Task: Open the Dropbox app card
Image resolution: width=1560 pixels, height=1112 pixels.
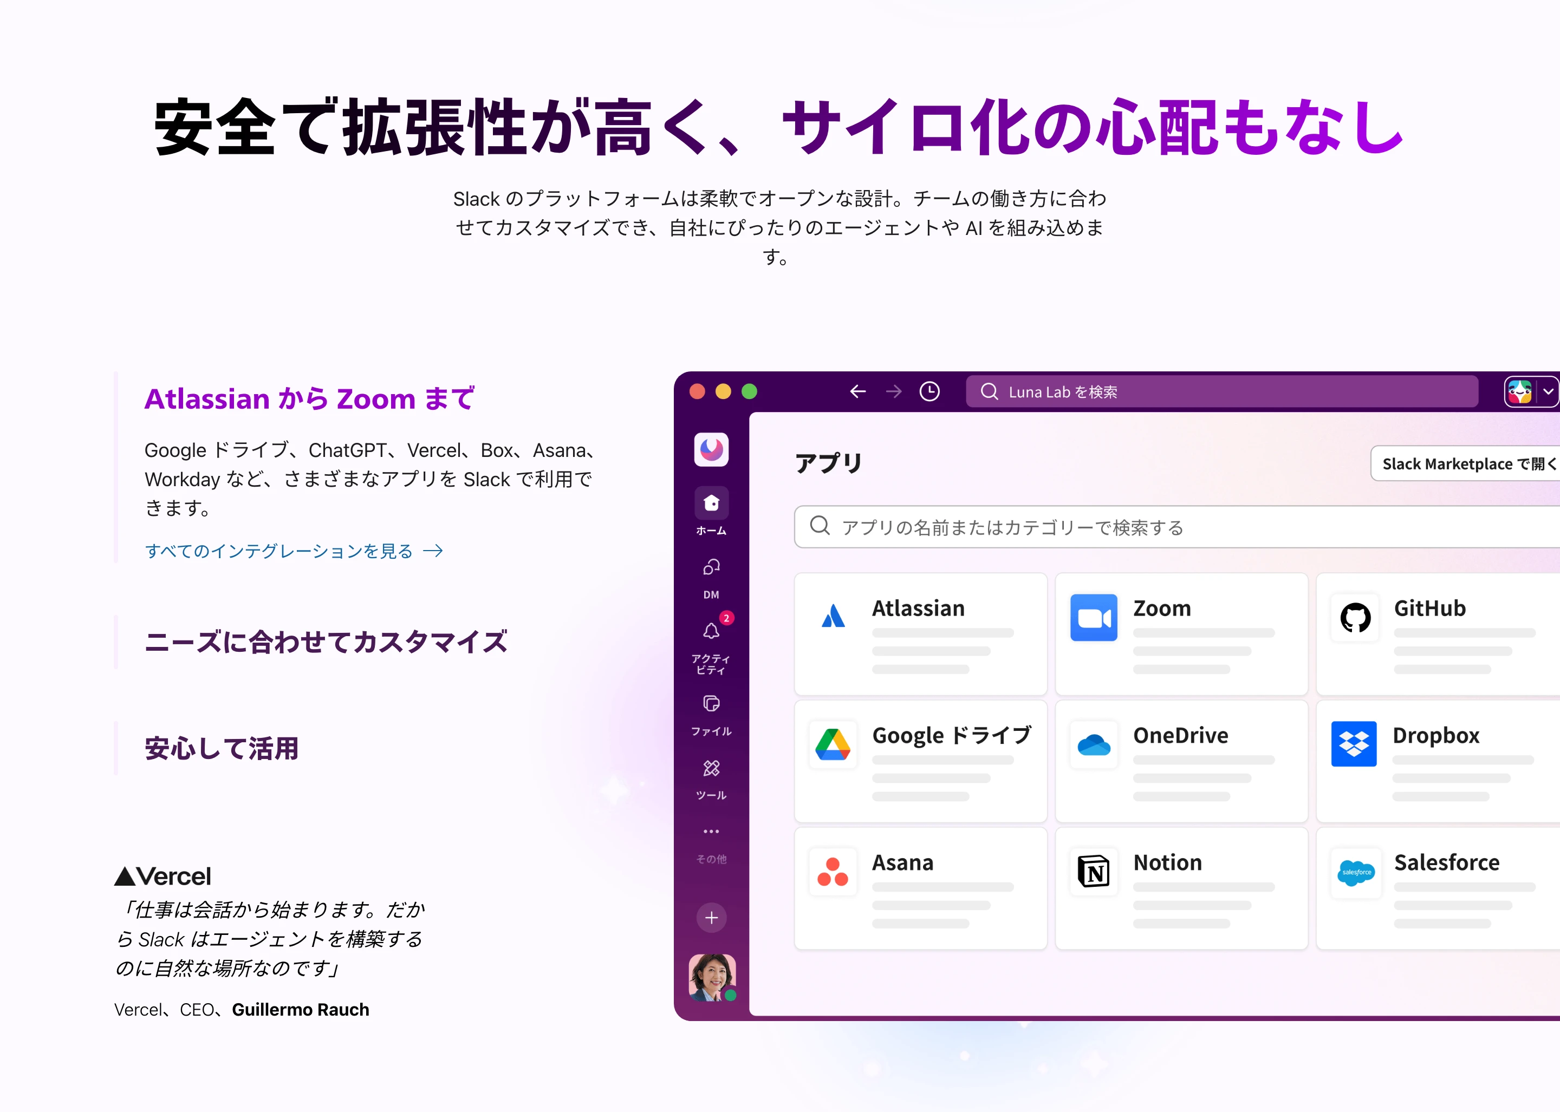Action: coord(1438,761)
